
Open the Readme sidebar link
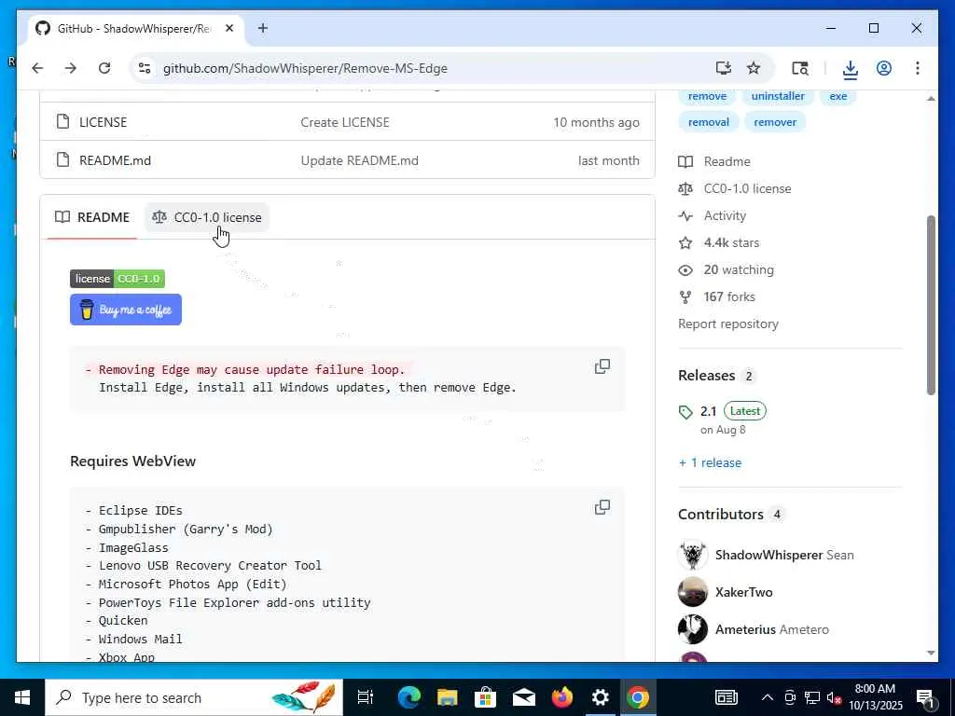coord(714,161)
